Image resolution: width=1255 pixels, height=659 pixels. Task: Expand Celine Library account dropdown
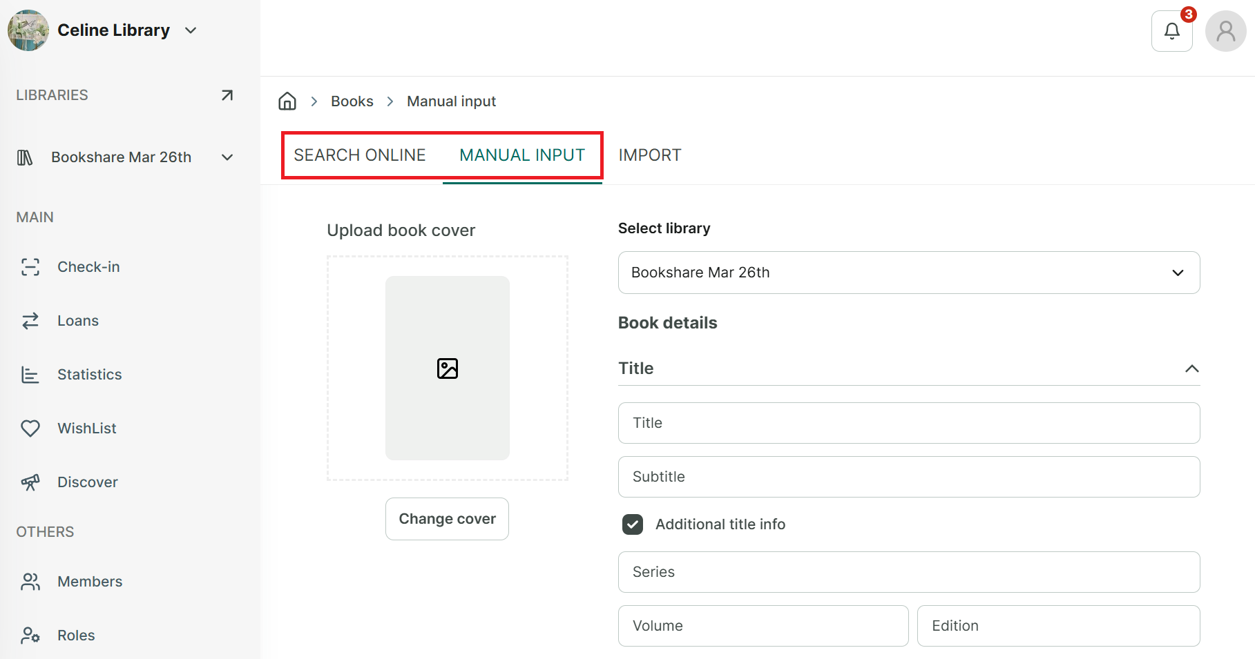pos(191,30)
